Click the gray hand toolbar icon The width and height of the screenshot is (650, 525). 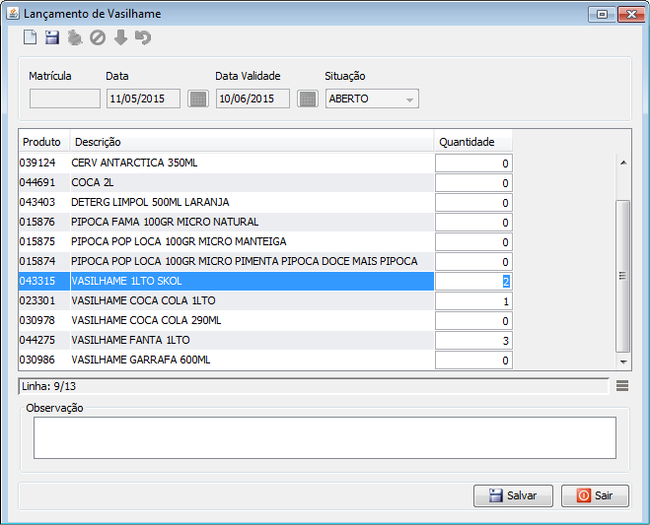coord(75,37)
